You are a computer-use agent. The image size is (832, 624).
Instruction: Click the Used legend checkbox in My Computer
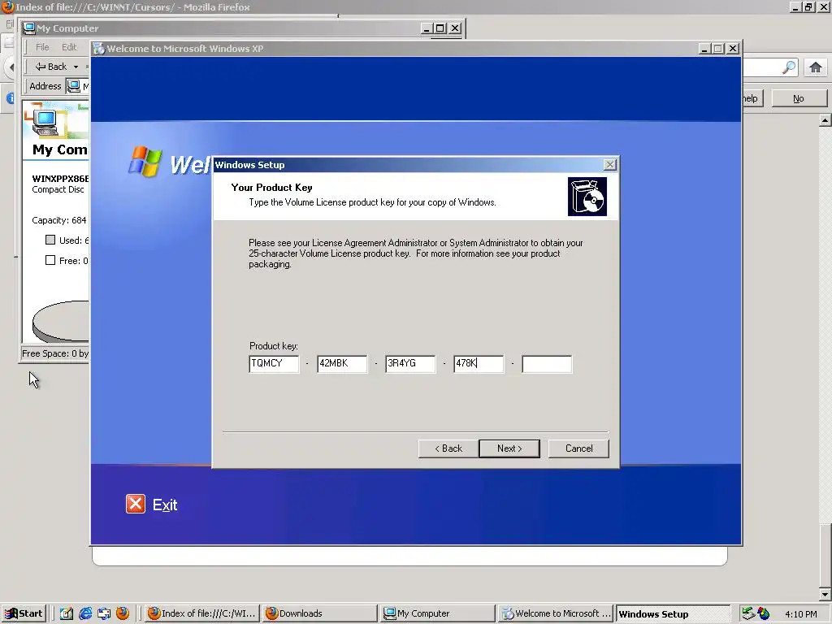(50, 240)
